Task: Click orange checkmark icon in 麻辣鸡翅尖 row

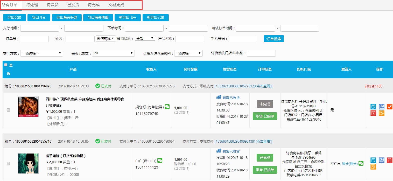Action: [x=390, y=107]
